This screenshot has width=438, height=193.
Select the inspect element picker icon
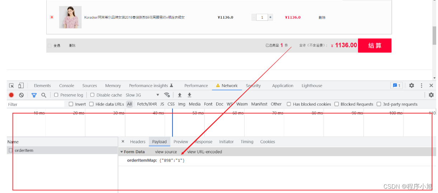11,86
